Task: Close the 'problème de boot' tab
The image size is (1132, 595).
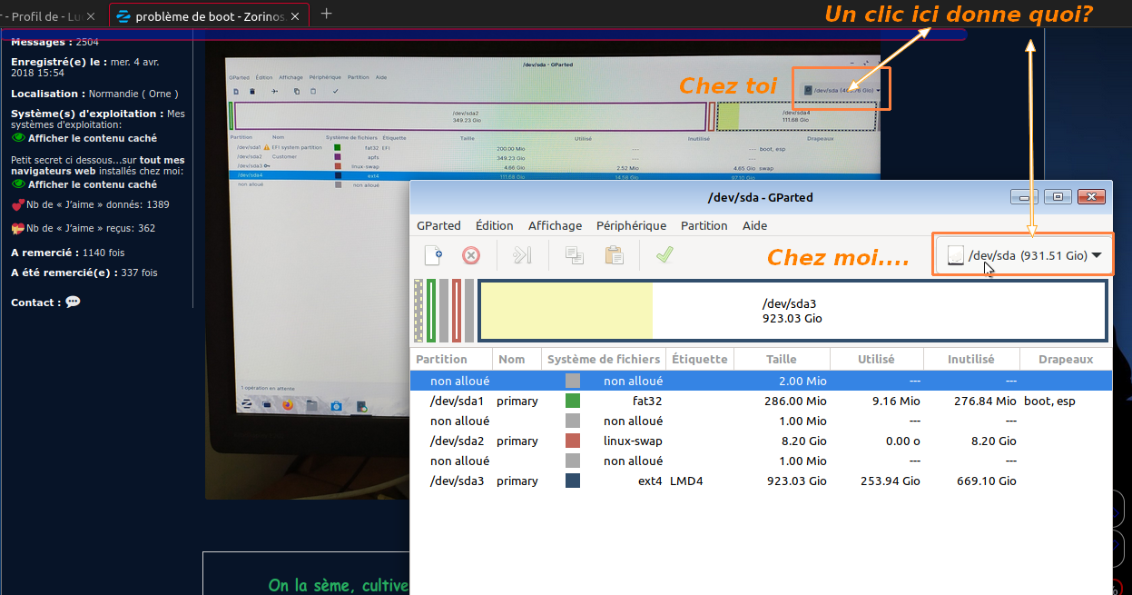Action: click(x=295, y=15)
